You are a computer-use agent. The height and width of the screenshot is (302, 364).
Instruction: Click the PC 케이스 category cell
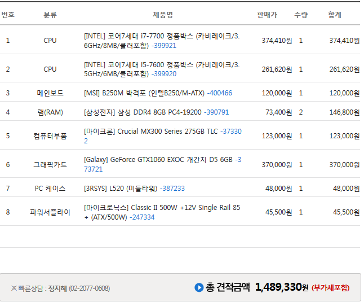point(50,189)
